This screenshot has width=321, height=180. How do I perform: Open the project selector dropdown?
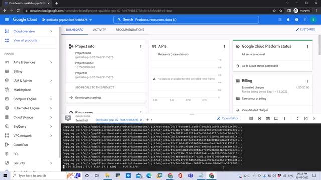tap(67, 20)
